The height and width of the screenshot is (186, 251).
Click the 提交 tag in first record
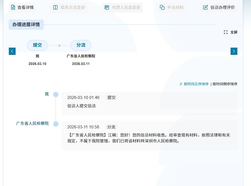pos(111,97)
